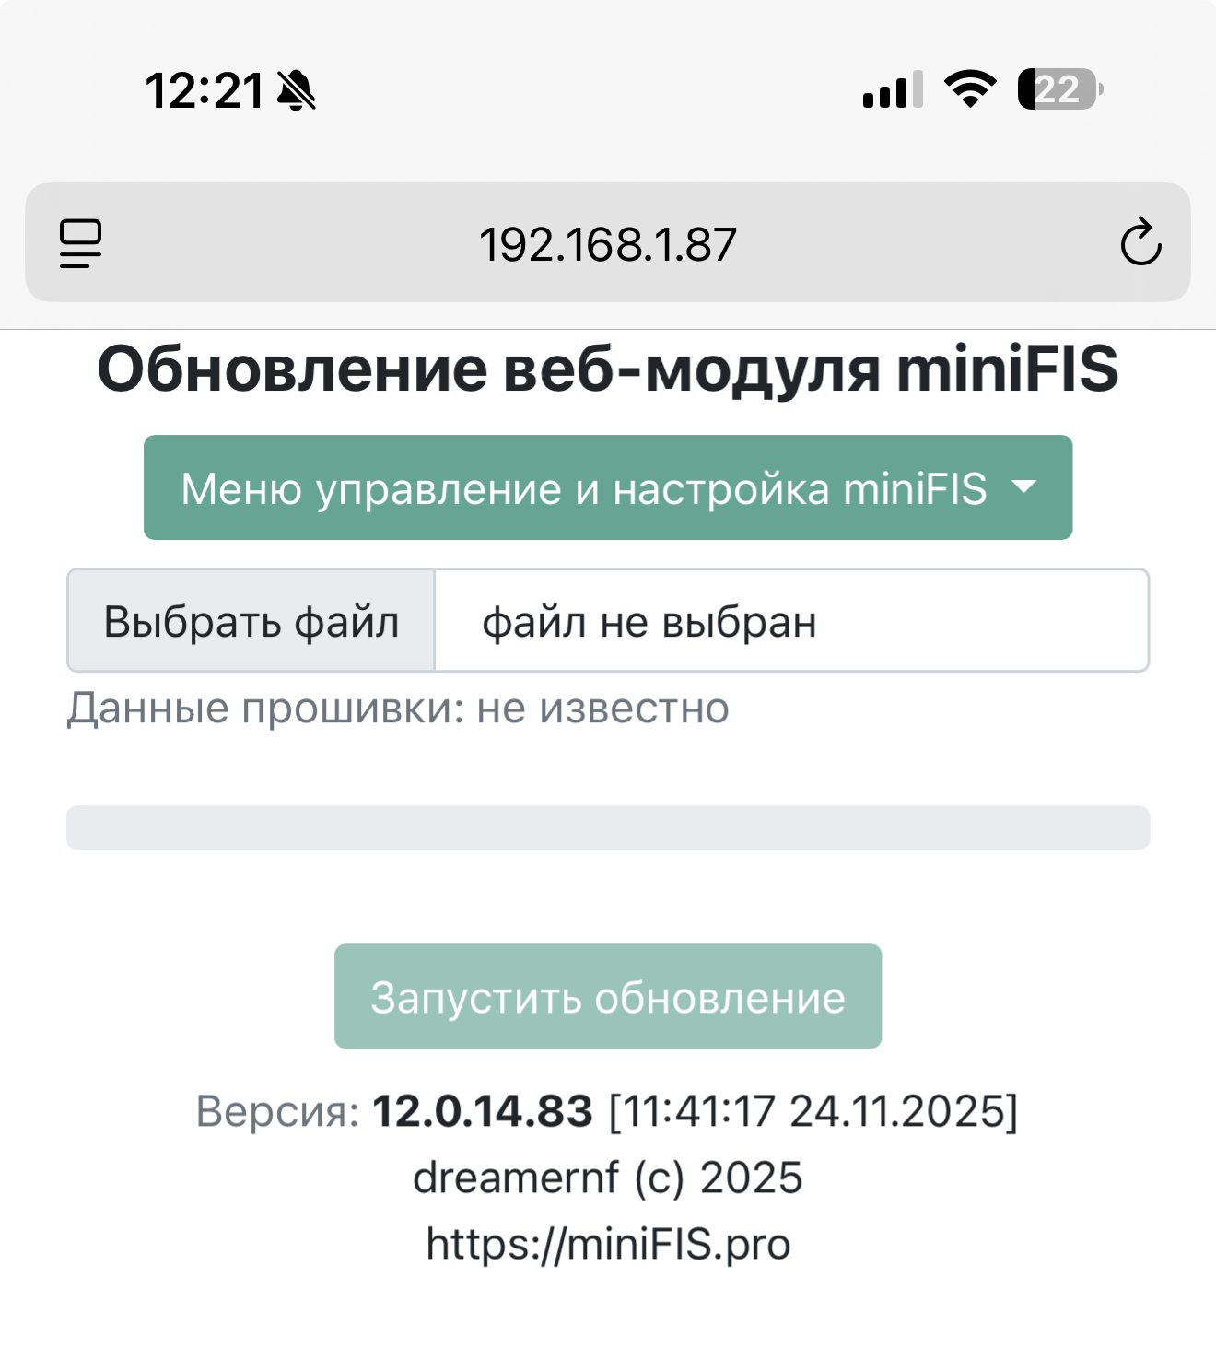Tap the cellular signal bars icon
This screenshot has width=1216, height=1371.
tap(892, 90)
